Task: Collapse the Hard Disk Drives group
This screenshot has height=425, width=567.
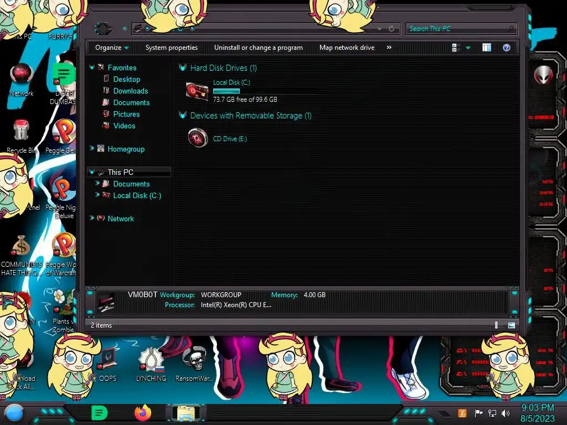Action: coord(183,67)
